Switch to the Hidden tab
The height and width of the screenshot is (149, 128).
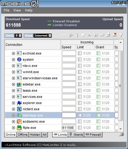(x=35, y=134)
